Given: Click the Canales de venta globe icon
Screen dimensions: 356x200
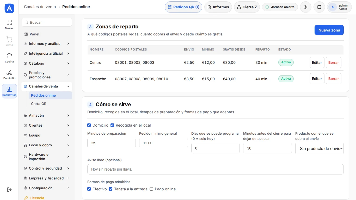Looking at the screenshot, I should tap(25, 86).
